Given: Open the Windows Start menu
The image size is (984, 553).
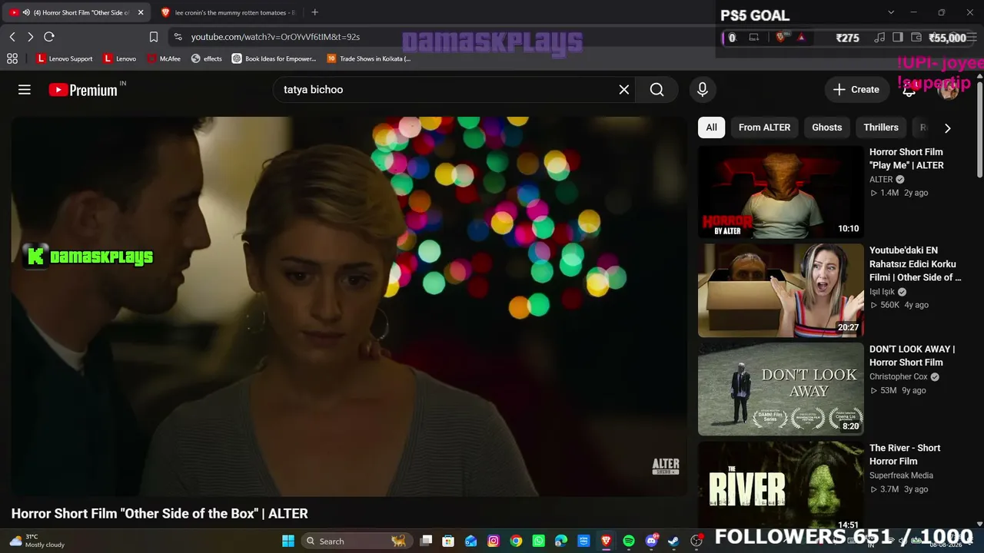Looking at the screenshot, I should 288,541.
